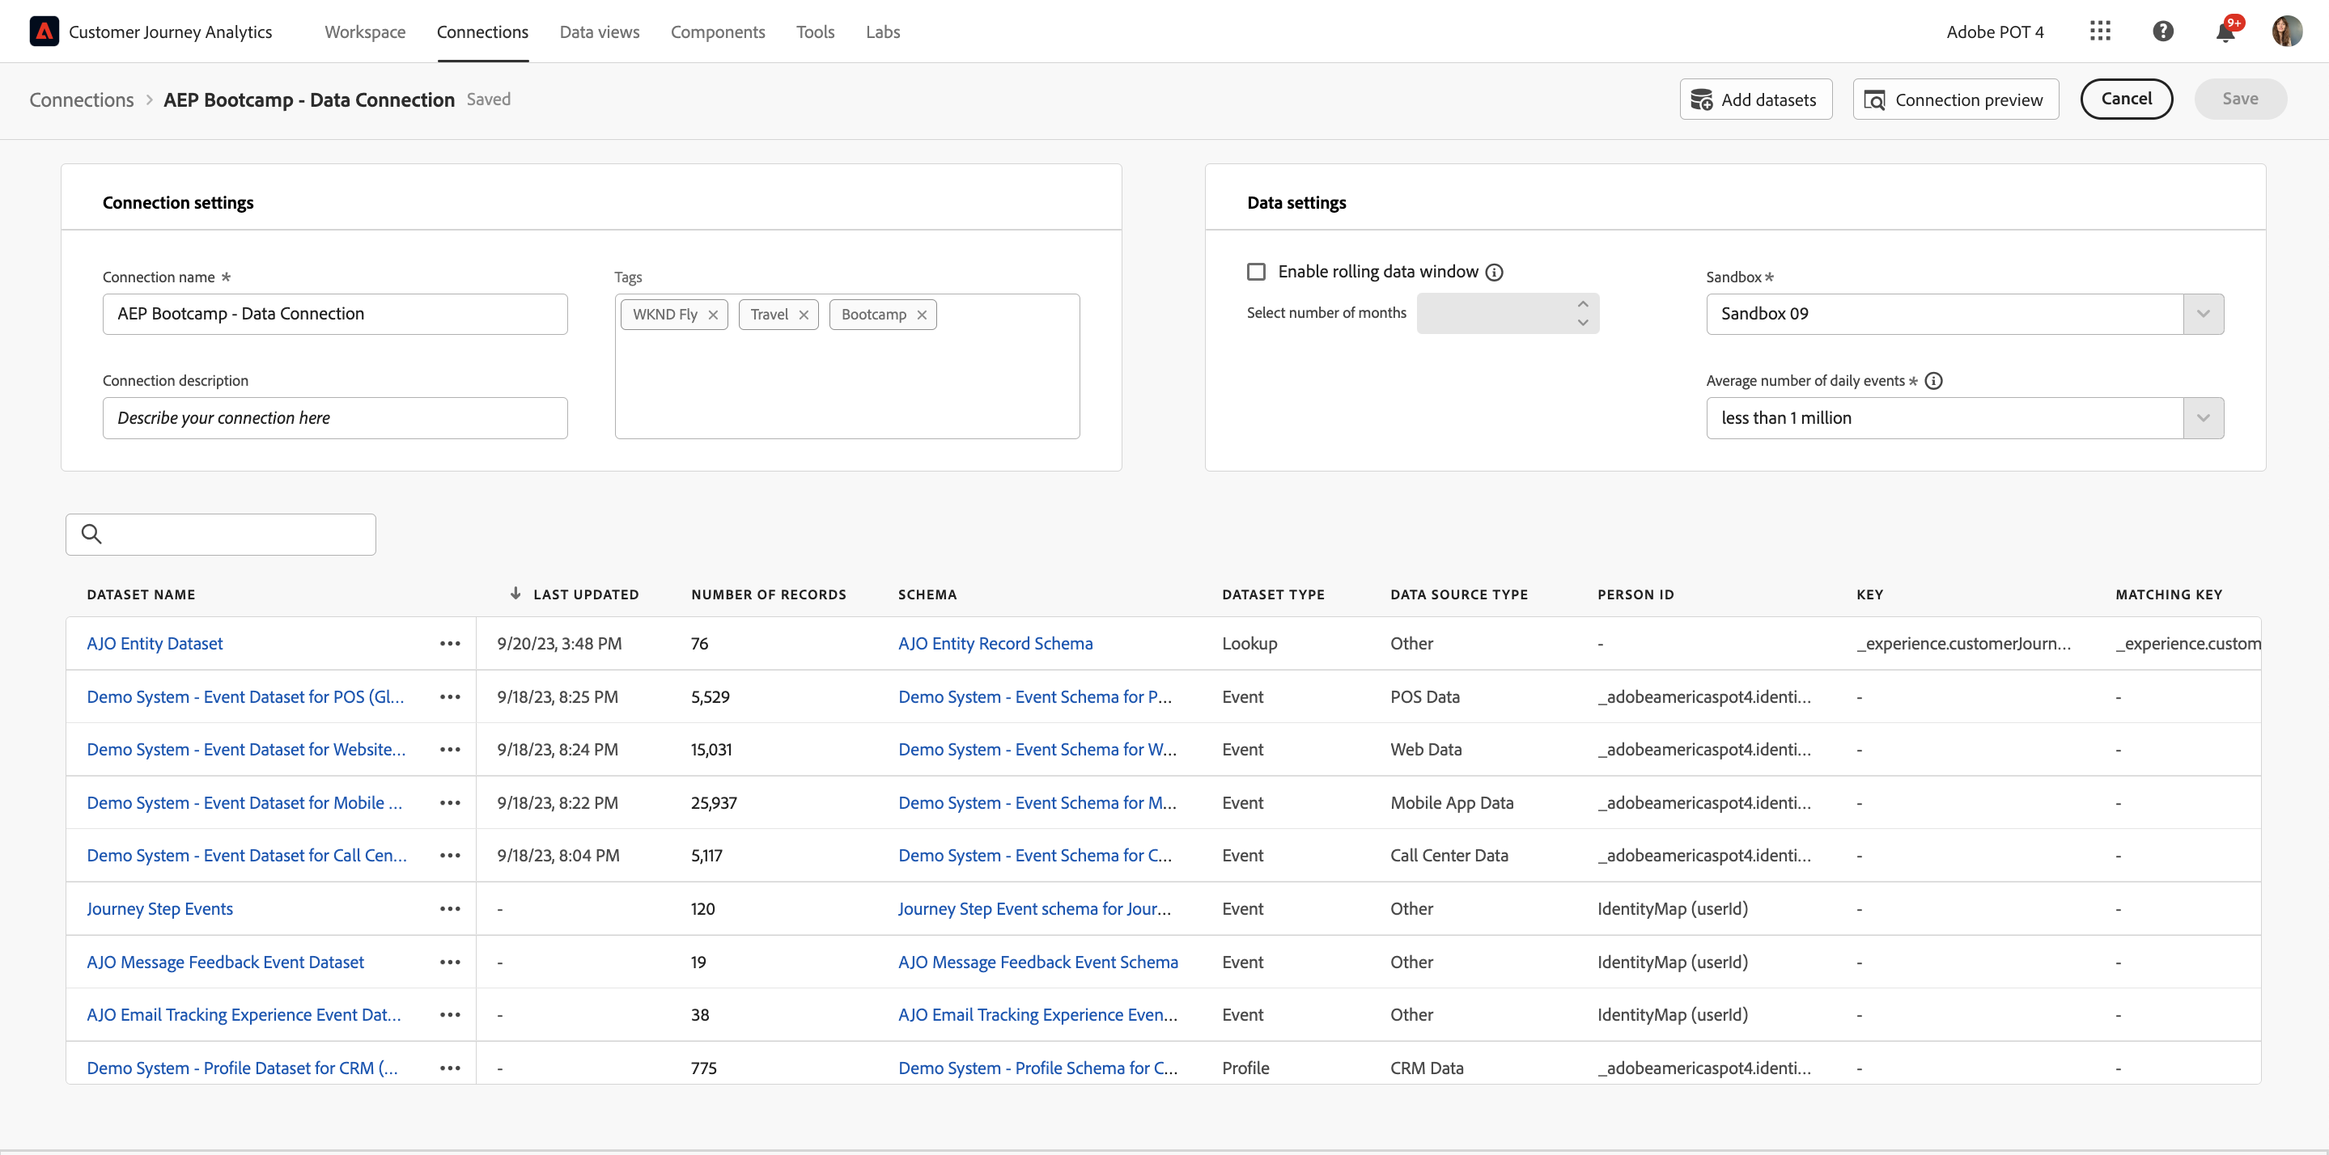The height and width of the screenshot is (1155, 2329).
Task: Expand average daily events dropdown
Action: 2204,417
